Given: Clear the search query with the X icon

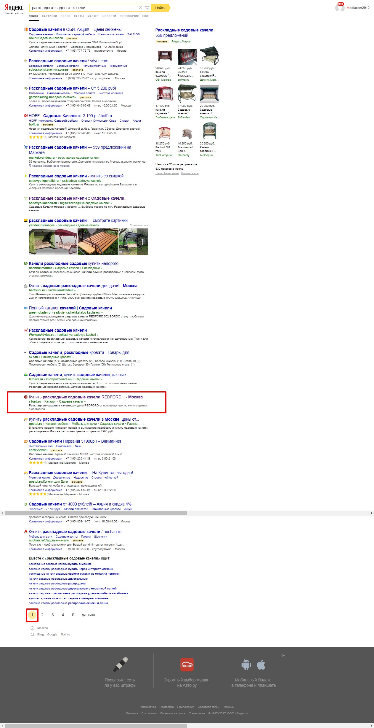Looking at the screenshot, I should pos(140,8).
